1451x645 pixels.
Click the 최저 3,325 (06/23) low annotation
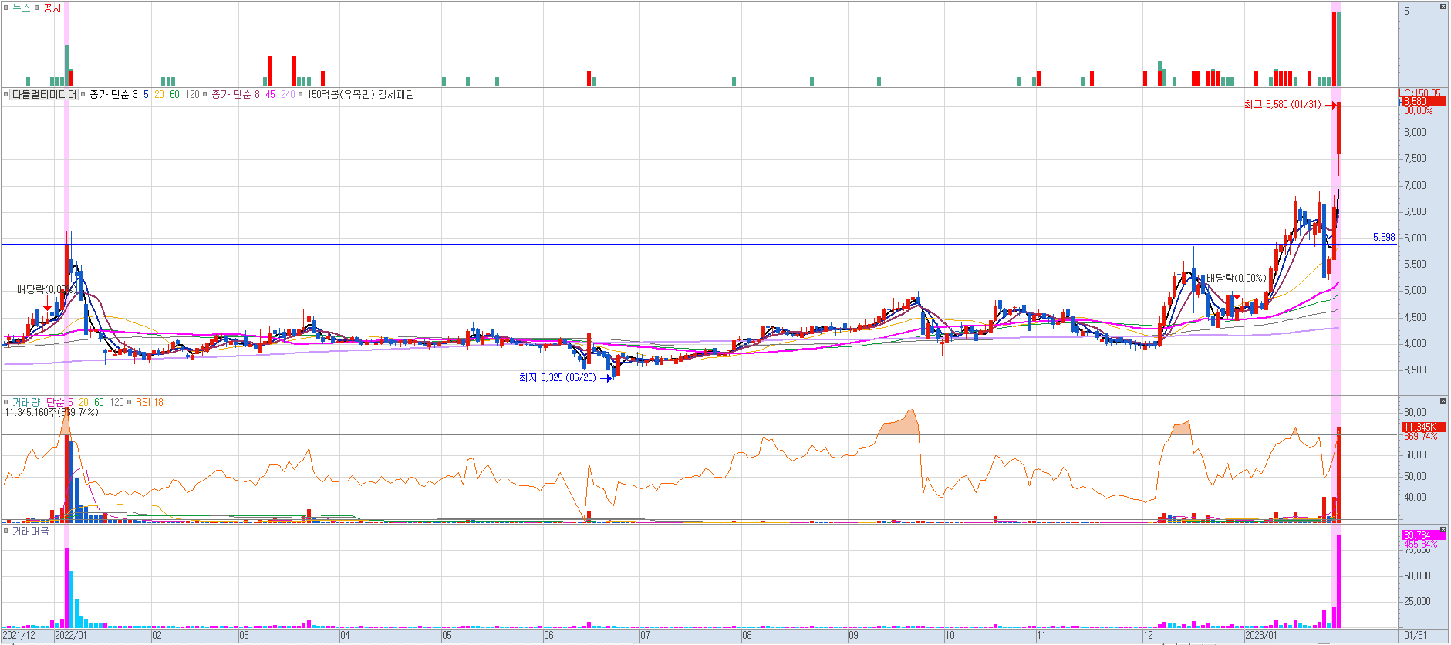coord(558,377)
